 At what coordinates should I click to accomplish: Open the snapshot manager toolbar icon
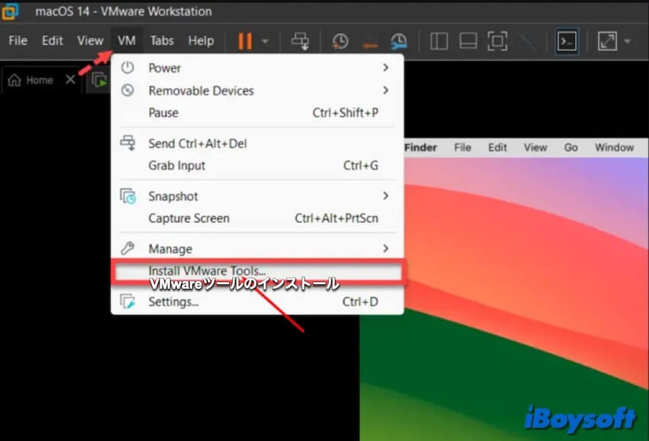coord(399,41)
